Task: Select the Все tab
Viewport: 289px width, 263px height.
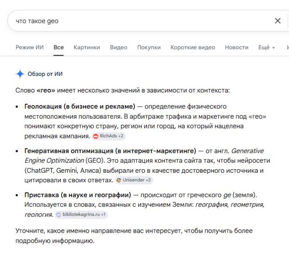Action: pyautogui.click(x=59, y=47)
